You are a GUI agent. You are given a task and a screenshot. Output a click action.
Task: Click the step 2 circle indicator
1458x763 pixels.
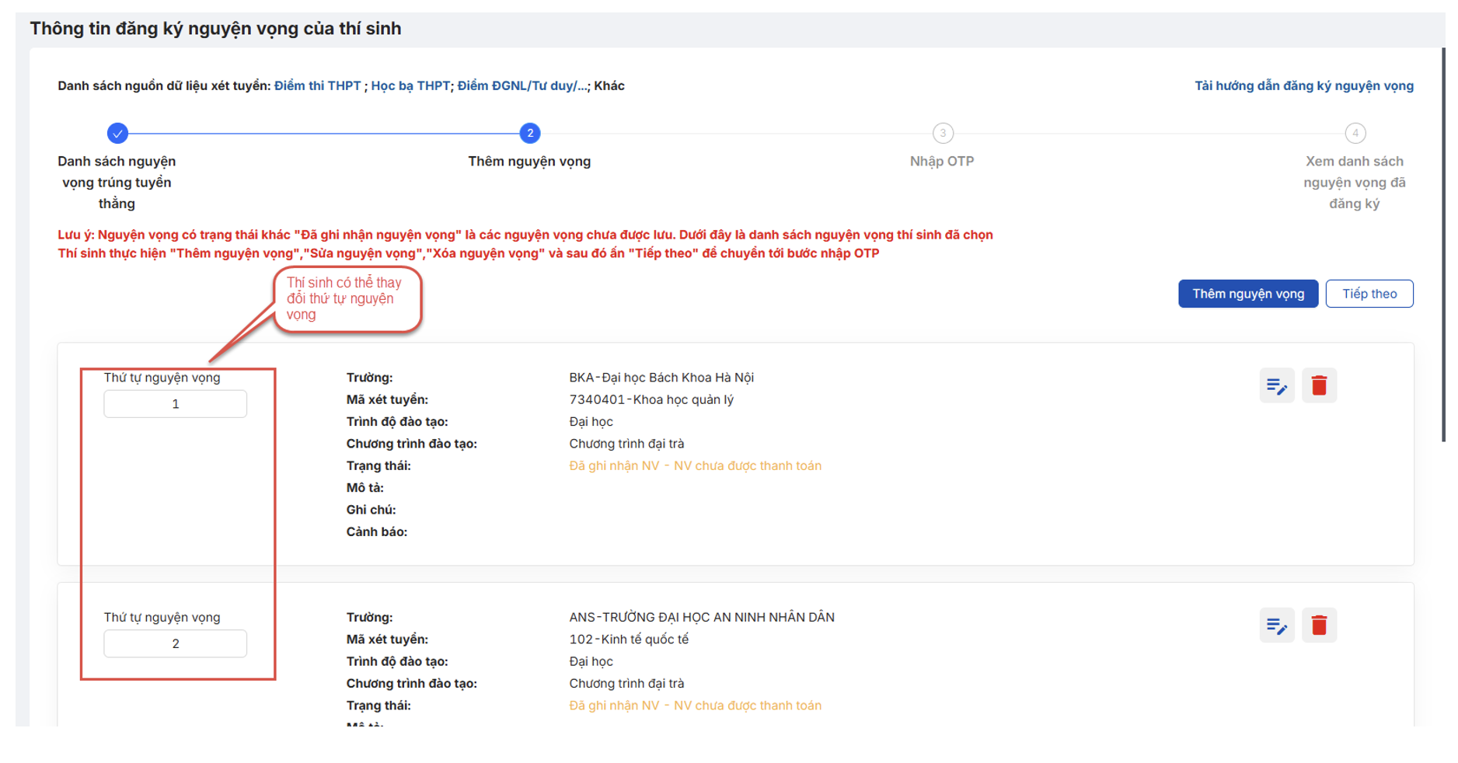[x=530, y=134]
